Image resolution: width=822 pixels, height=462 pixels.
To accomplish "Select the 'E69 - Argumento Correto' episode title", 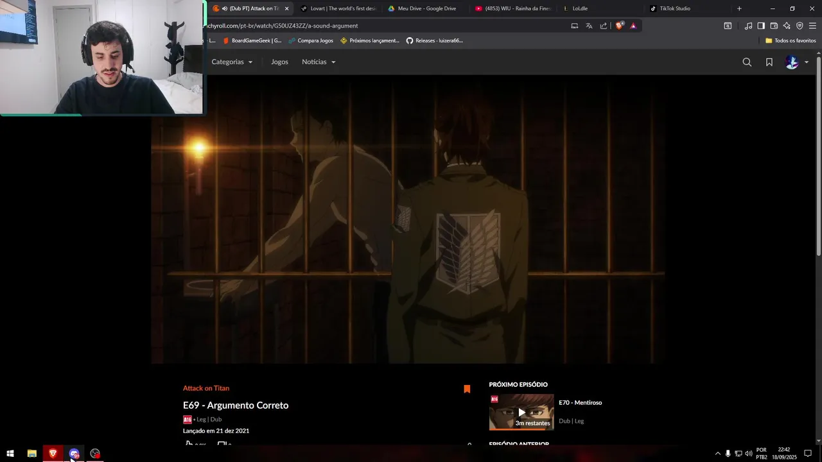I will [x=236, y=406].
